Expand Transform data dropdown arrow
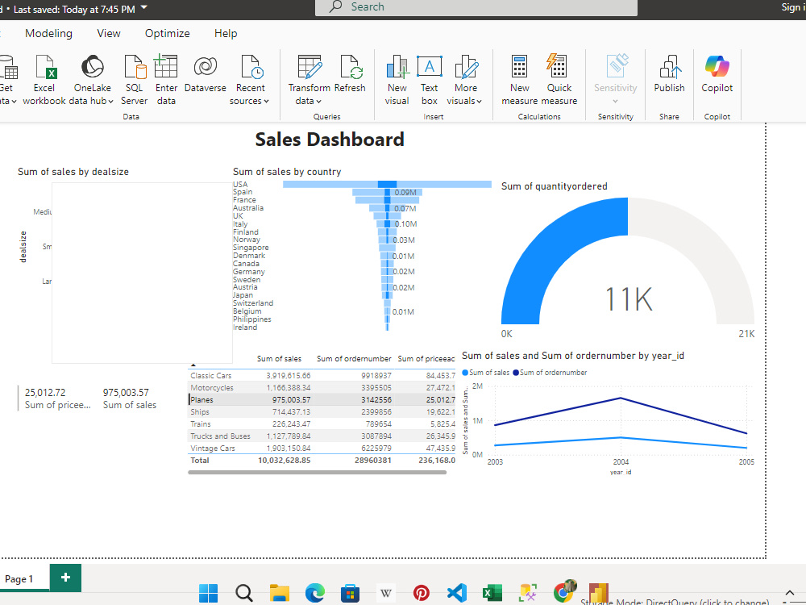 [x=318, y=102]
